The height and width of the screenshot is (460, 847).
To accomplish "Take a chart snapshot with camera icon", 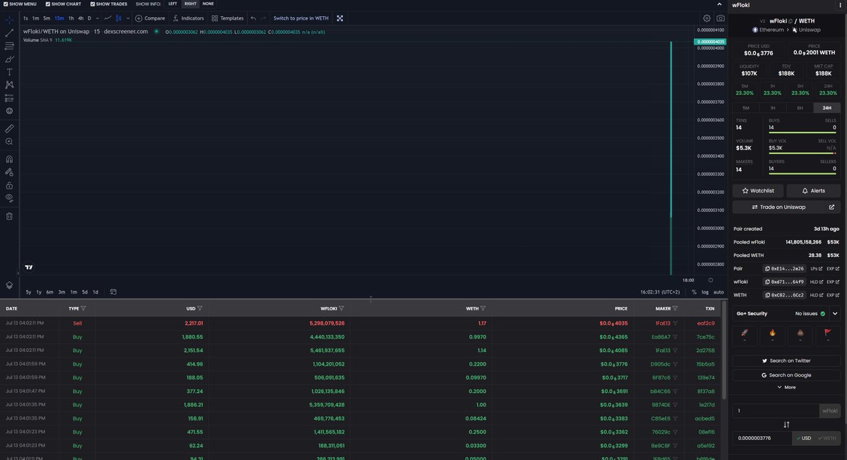I will tap(720, 18).
